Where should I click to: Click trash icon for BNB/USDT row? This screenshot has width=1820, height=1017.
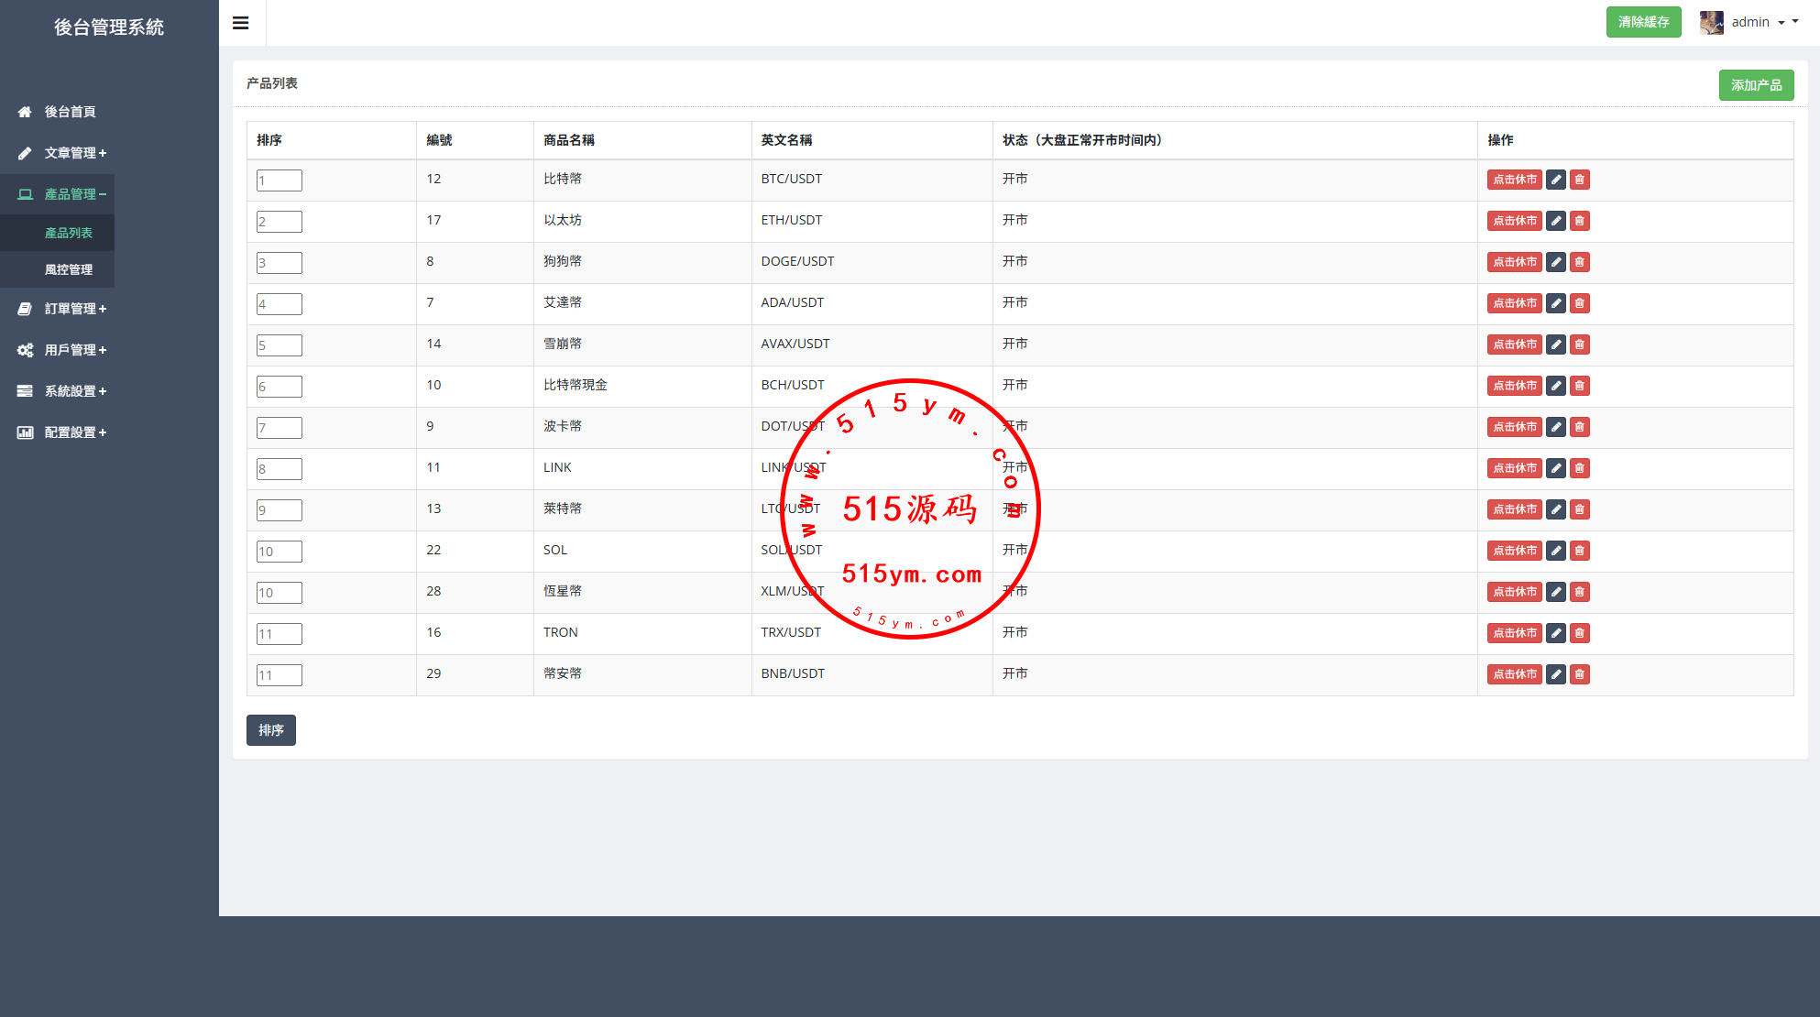click(x=1579, y=674)
